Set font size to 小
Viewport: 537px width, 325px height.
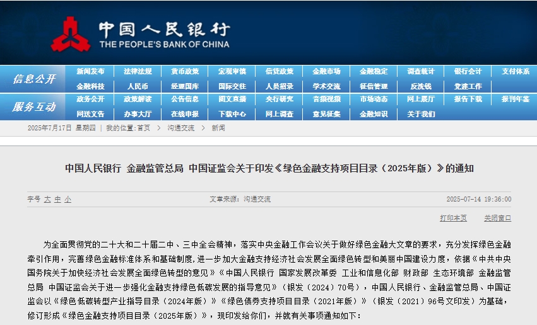[68, 199]
